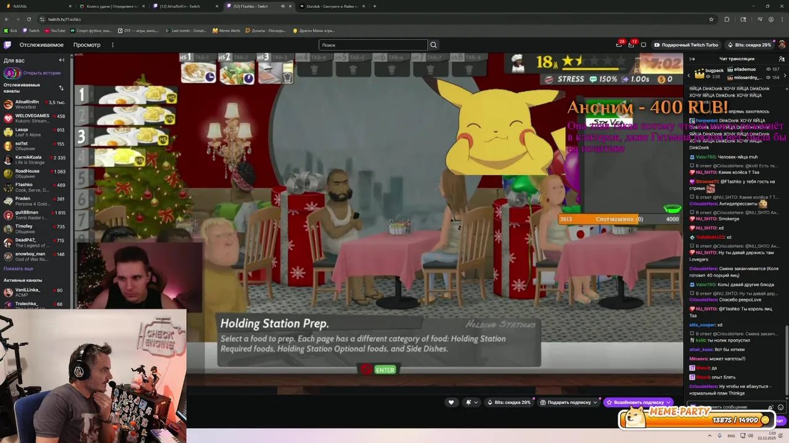Viewport: 789px width, 443px height.
Task: Open the Meme Alerts bookmark
Action: tap(226, 30)
